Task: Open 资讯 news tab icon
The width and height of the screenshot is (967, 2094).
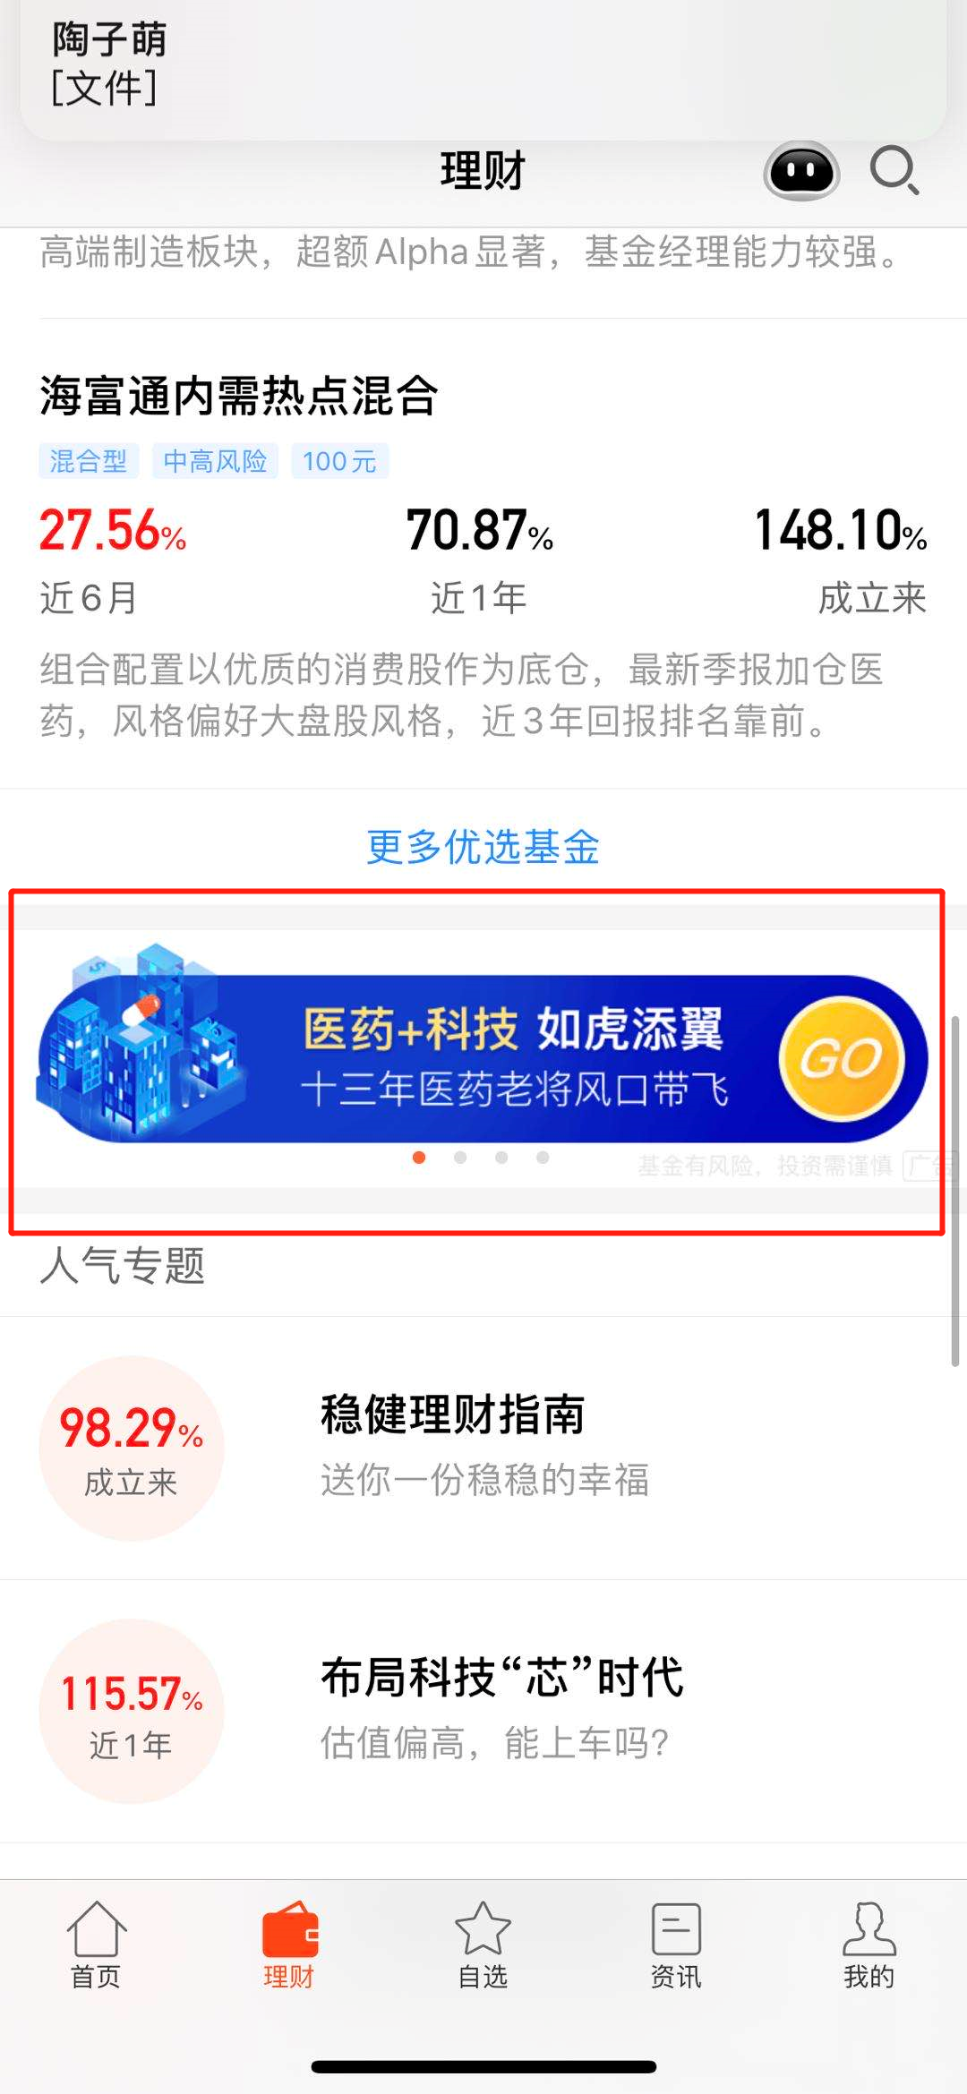Action: [x=676, y=1929]
